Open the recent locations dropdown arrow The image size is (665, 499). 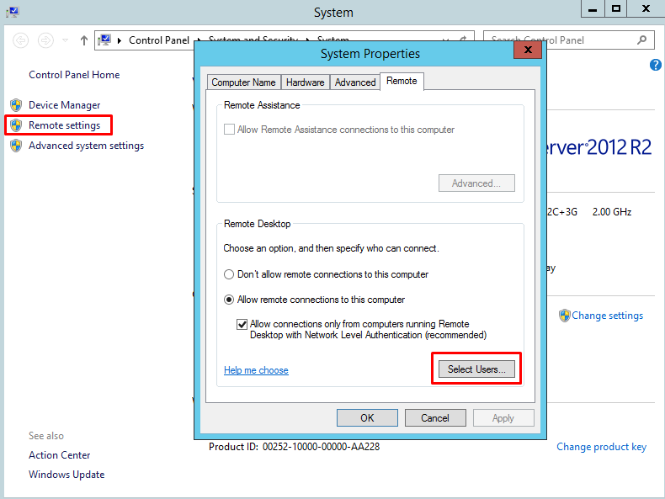[66, 40]
